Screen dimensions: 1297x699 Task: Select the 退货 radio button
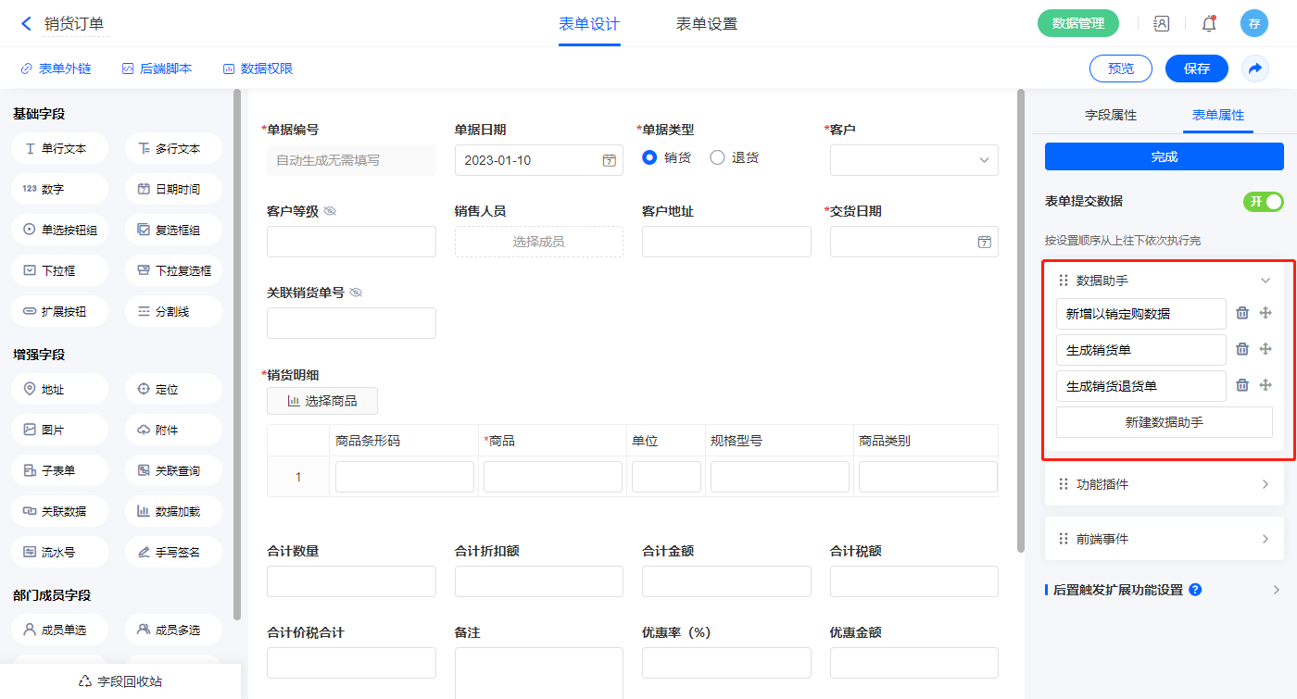coord(717,157)
